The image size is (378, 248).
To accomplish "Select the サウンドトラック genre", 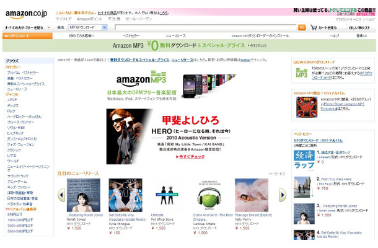I will coord(18,176).
